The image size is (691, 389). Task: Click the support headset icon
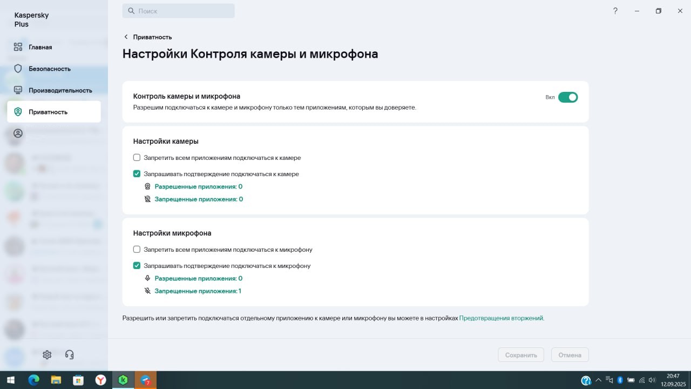pos(69,355)
